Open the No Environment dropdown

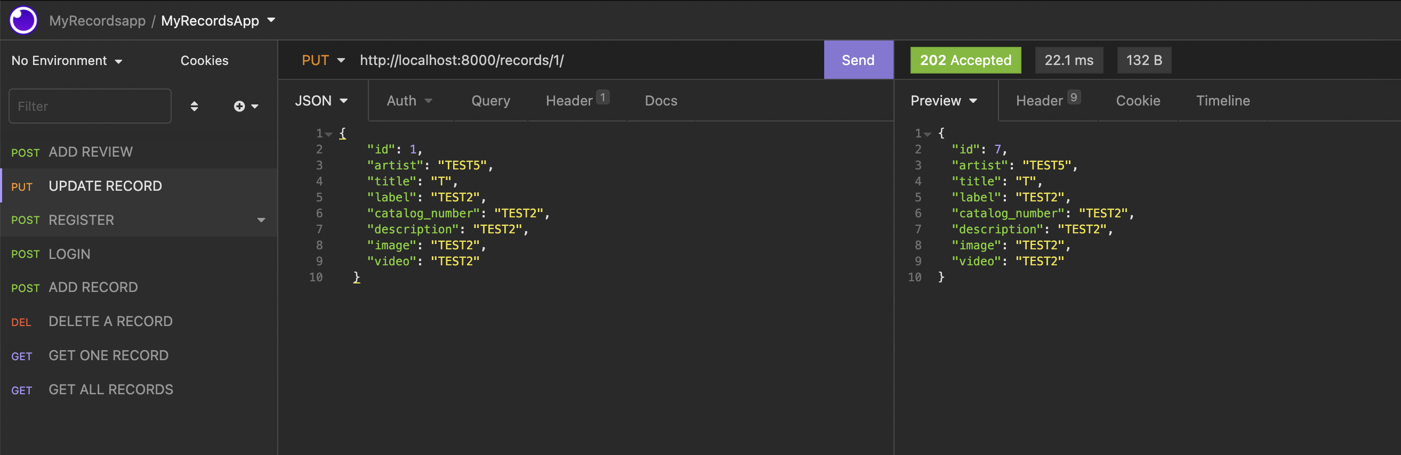(x=67, y=60)
